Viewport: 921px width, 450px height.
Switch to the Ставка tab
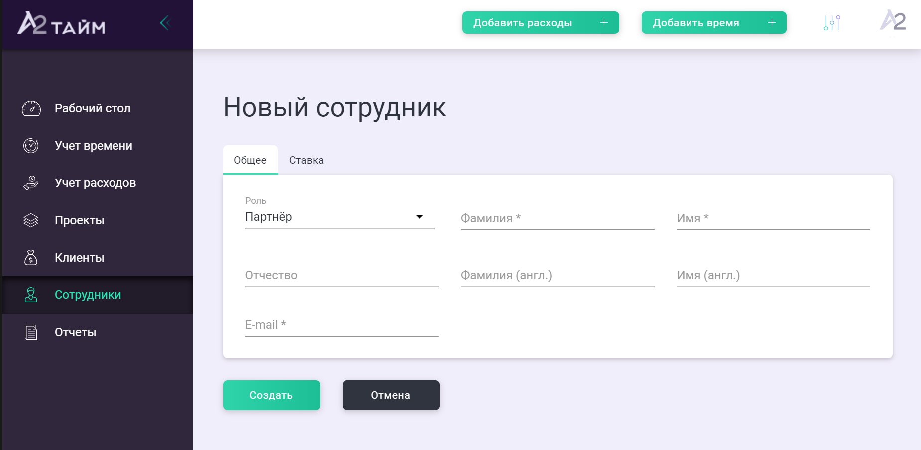coord(306,160)
